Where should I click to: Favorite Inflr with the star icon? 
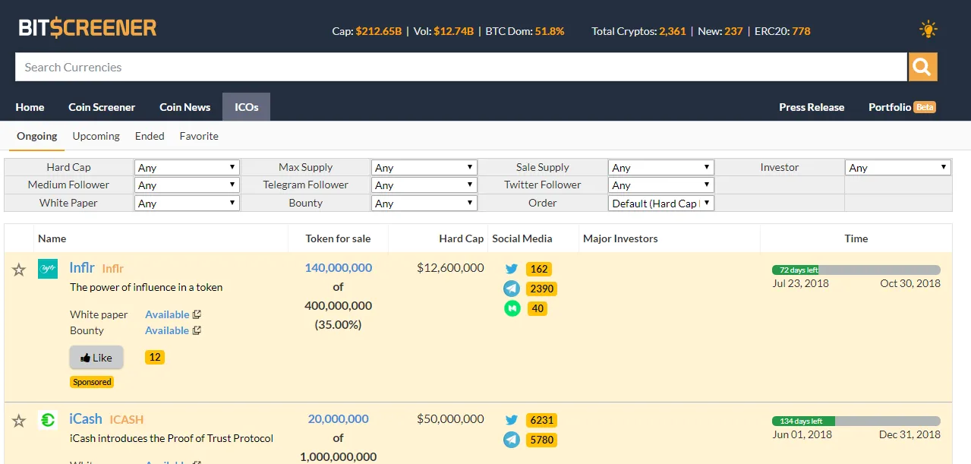click(x=19, y=269)
